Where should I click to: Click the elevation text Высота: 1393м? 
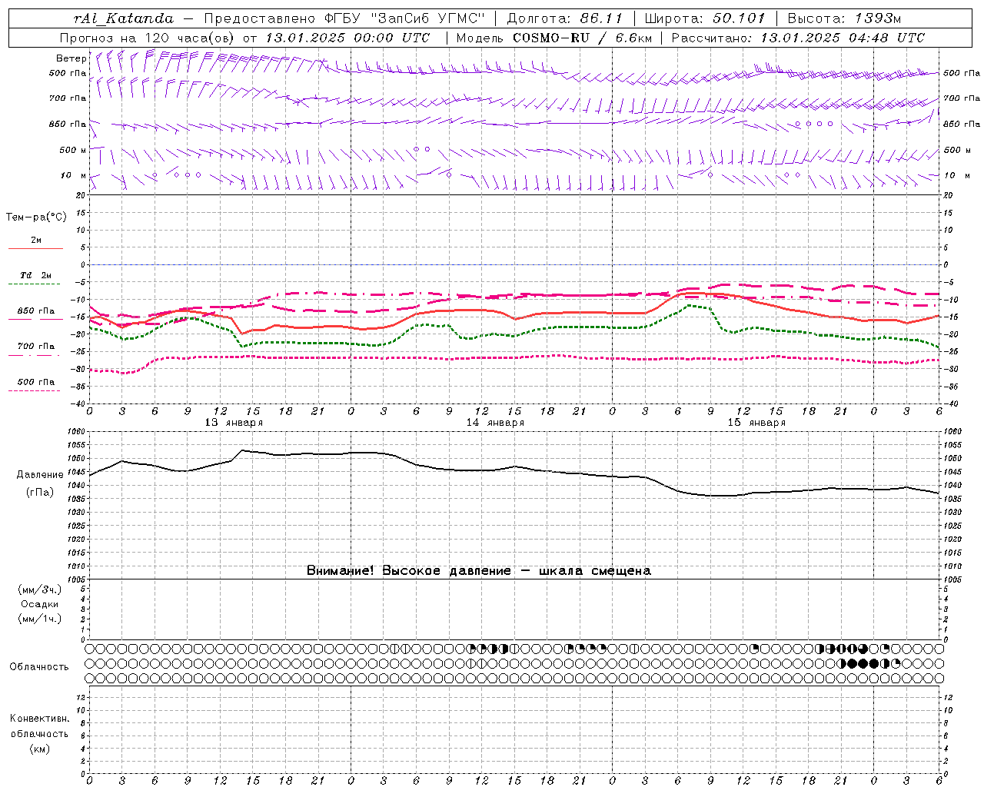[845, 18]
